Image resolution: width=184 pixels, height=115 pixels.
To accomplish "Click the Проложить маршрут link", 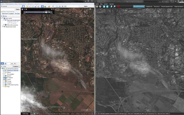I will pyautogui.click(x=8, y=14).
